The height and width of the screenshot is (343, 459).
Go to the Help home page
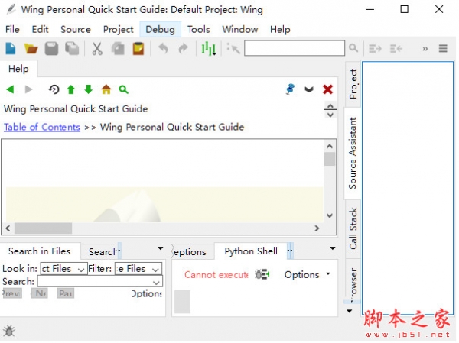[x=106, y=89]
